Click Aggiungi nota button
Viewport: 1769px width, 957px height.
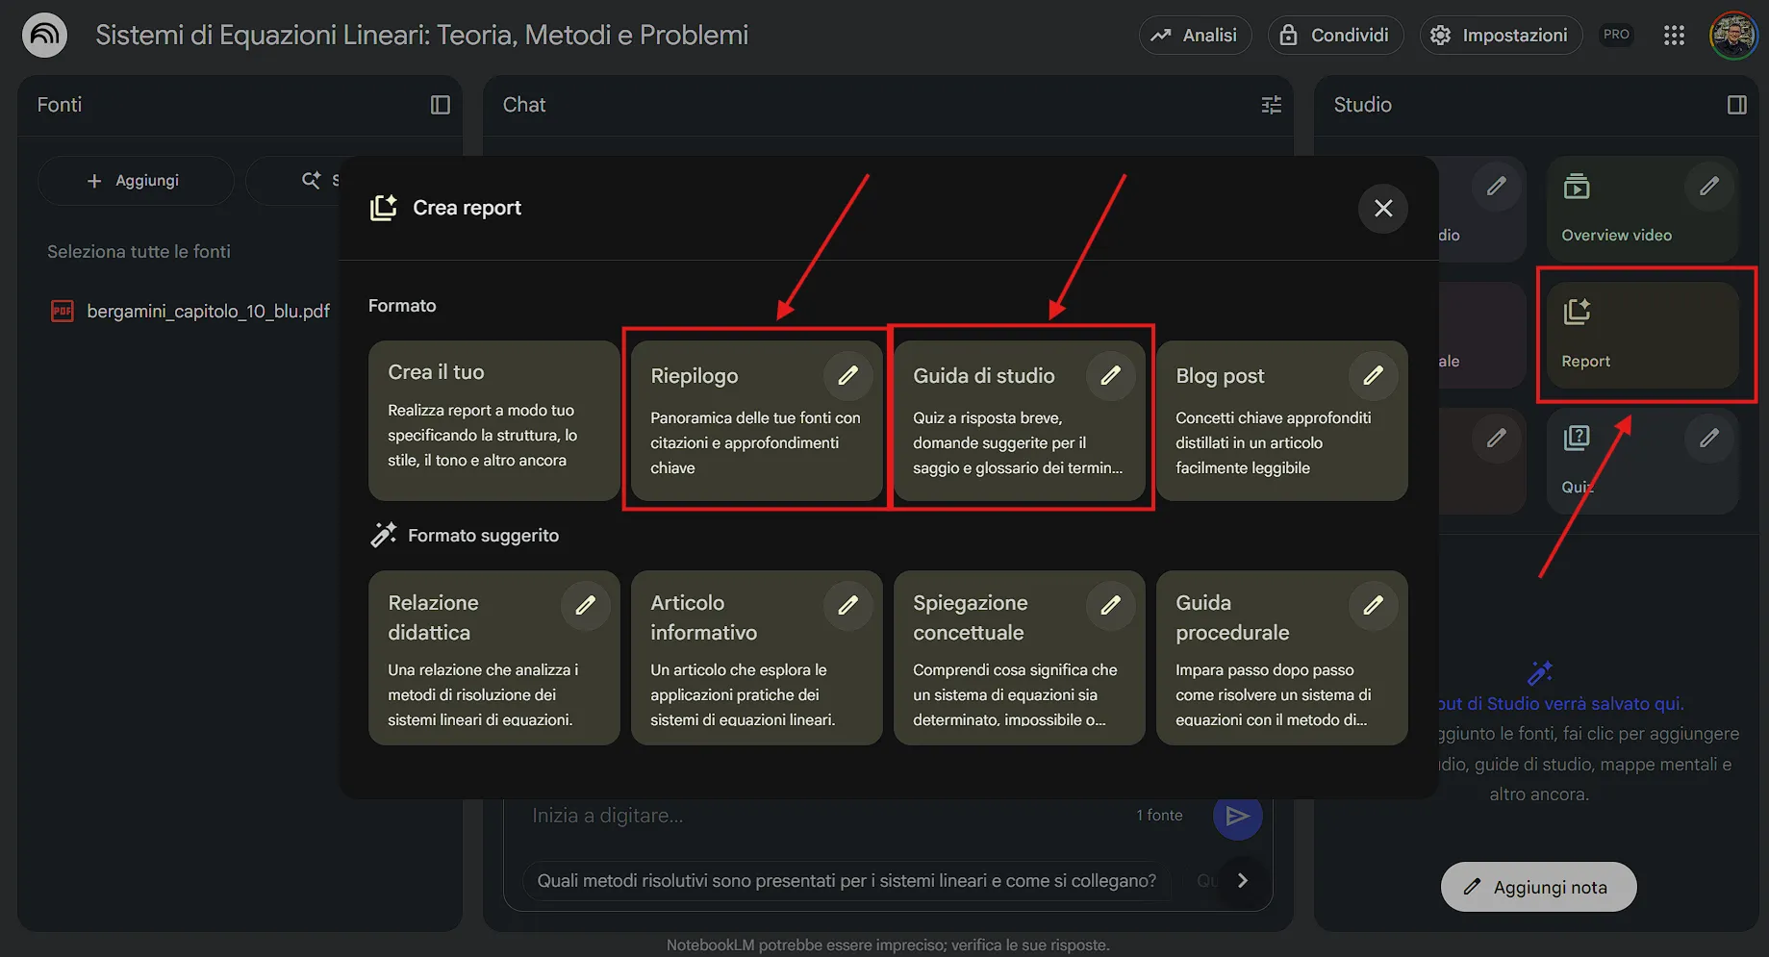[x=1538, y=887]
